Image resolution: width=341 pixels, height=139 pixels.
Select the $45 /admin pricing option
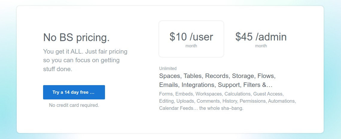click(x=261, y=39)
